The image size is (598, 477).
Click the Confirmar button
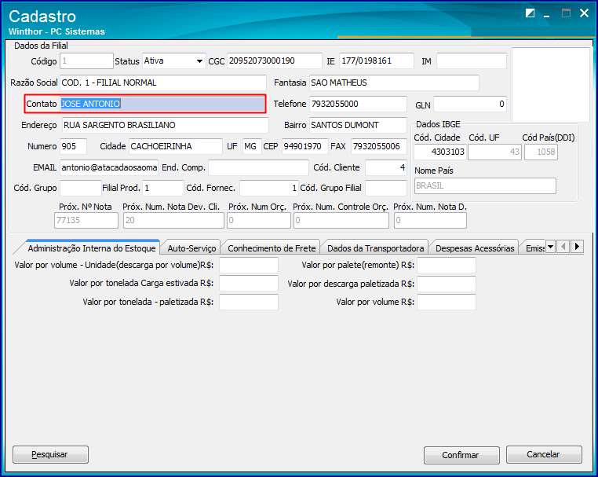461,455
